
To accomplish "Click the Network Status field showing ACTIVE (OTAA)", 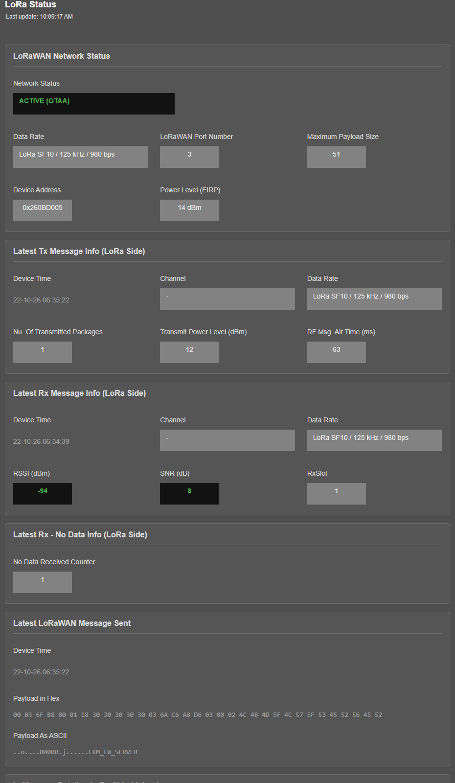I will 94,104.
